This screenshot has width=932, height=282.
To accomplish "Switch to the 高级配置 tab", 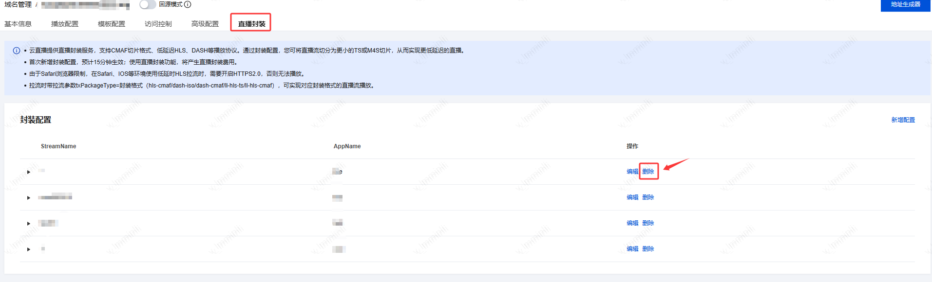I will point(205,24).
